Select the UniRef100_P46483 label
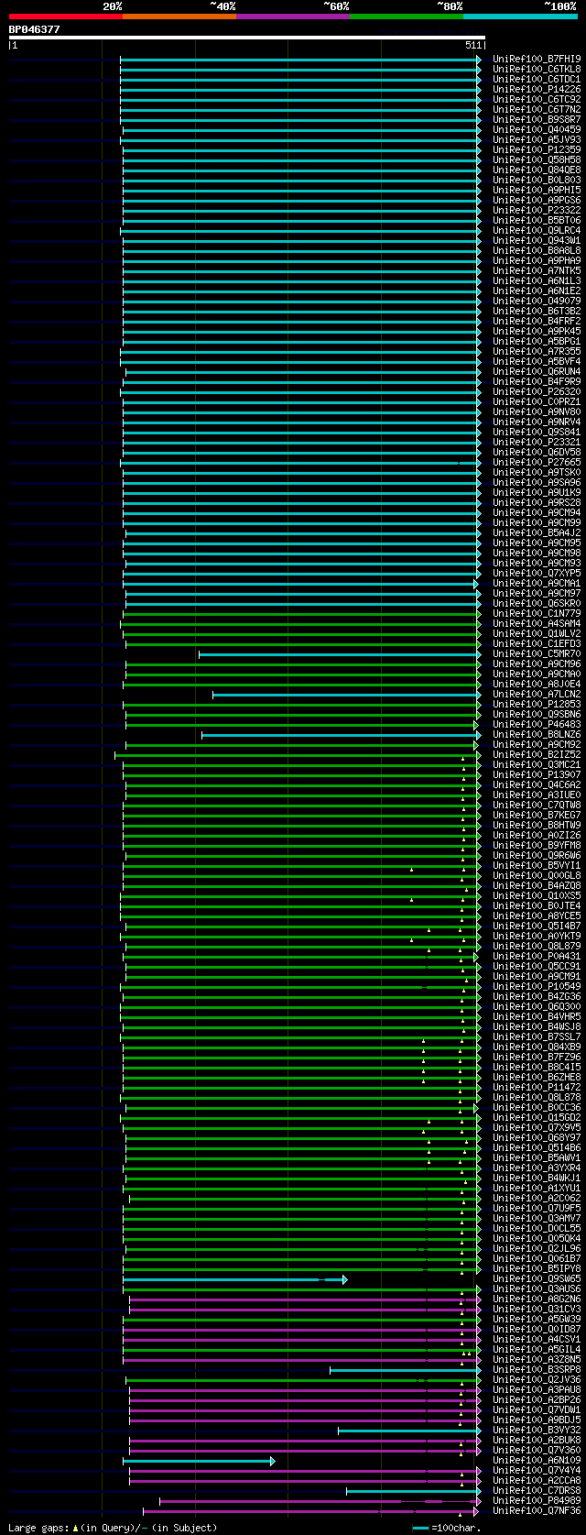This screenshot has height=1535, width=586. coord(537,724)
